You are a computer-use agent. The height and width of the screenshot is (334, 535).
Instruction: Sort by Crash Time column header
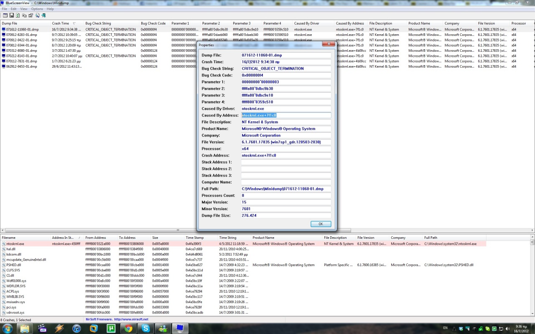(x=67, y=23)
